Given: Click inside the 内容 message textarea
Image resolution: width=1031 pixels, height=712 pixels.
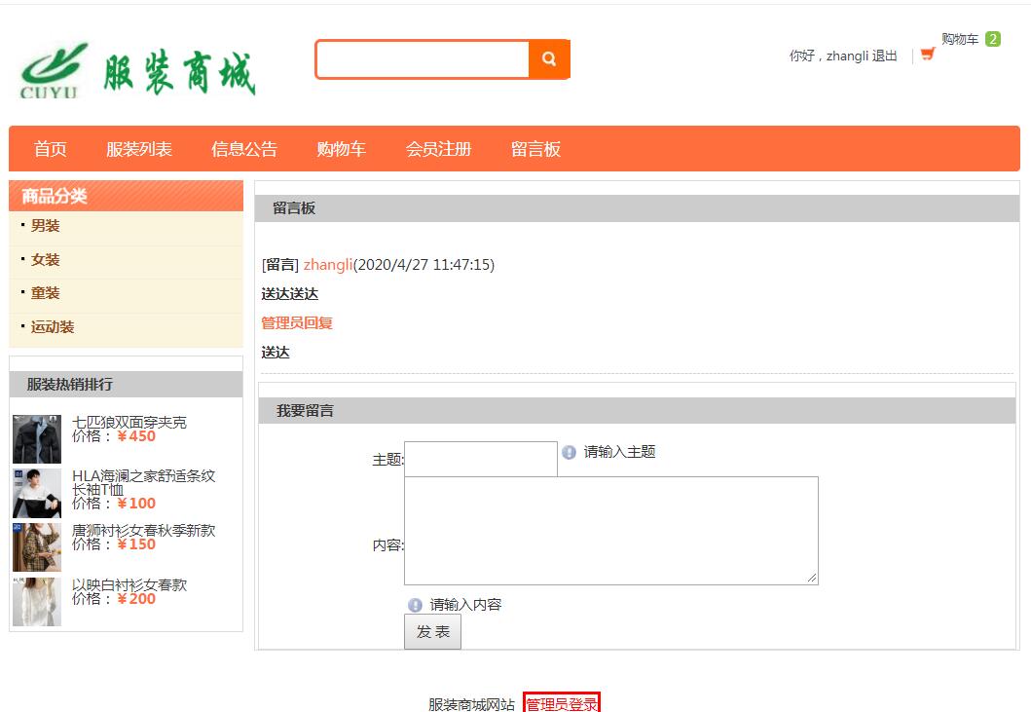Looking at the screenshot, I should [610, 530].
